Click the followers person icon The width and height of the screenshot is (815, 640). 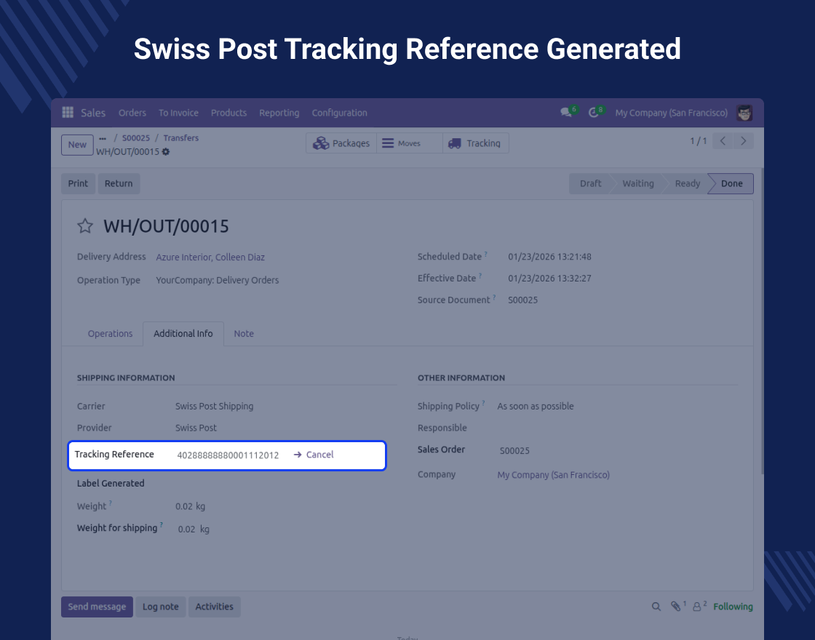(697, 607)
